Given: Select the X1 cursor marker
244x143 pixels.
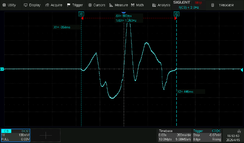Looking at the screenshot, I should coord(81,14).
